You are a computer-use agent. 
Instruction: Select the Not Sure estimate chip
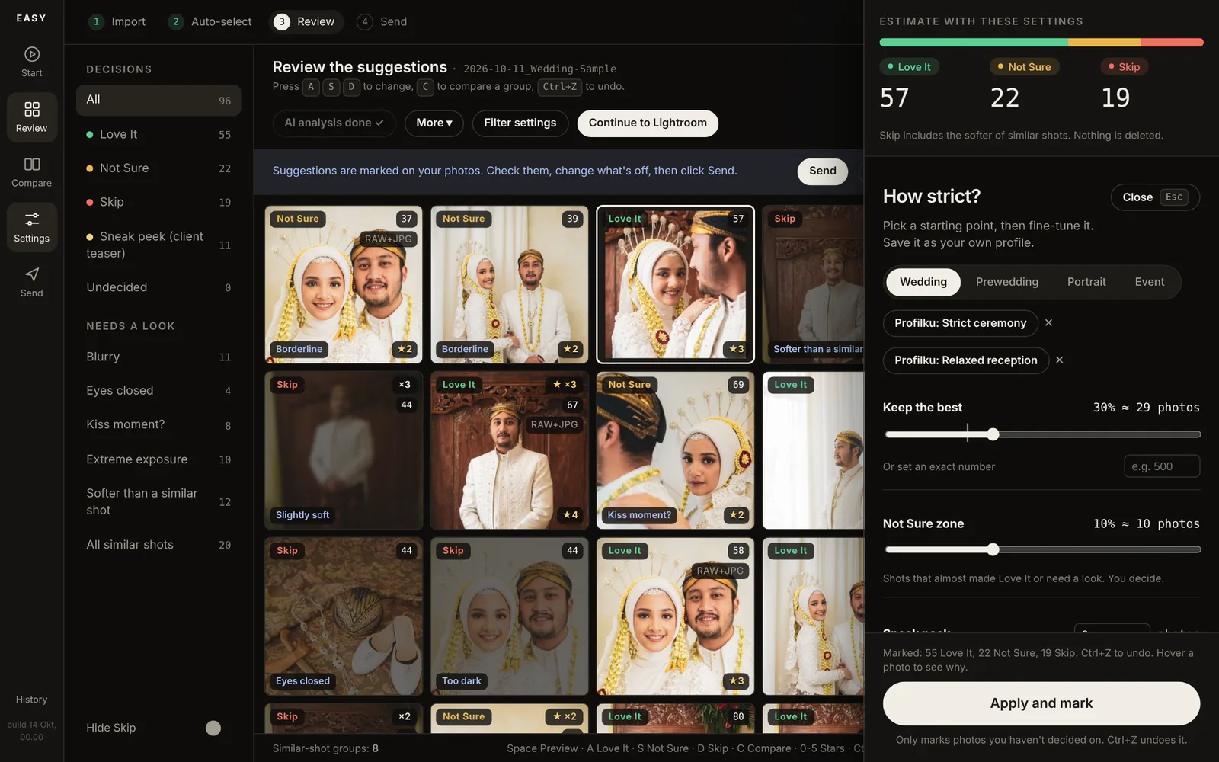[1024, 67]
